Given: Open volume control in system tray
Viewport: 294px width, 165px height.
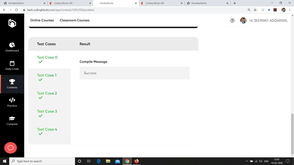Looking at the screenshot, I should tap(261, 161).
